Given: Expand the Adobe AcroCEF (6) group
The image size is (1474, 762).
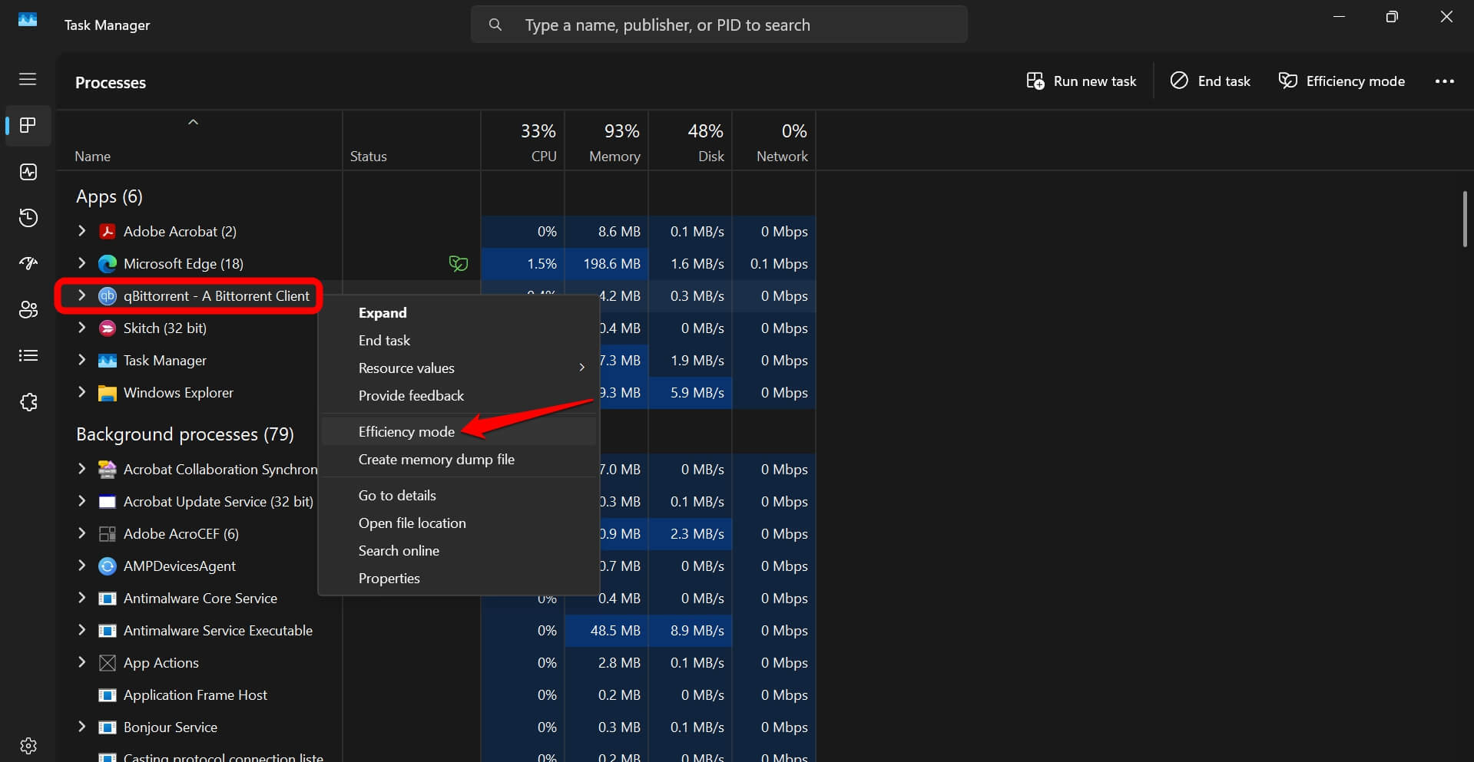Looking at the screenshot, I should (x=82, y=533).
